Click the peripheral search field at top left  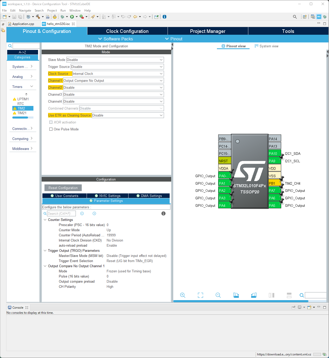point(26,46)
